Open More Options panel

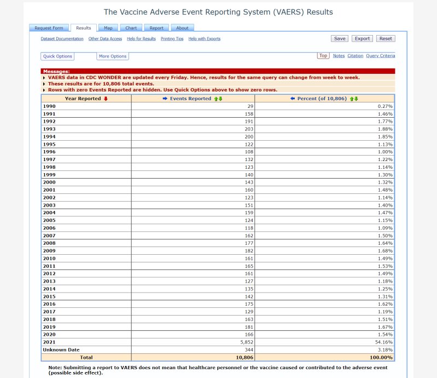point(113,56)
